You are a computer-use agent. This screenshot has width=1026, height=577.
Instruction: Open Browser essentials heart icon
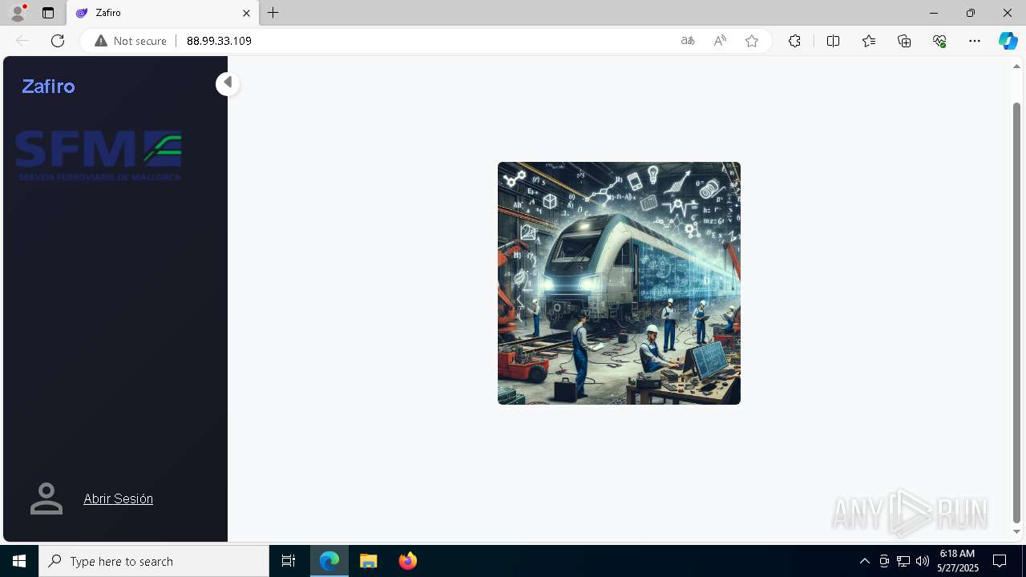939,41
